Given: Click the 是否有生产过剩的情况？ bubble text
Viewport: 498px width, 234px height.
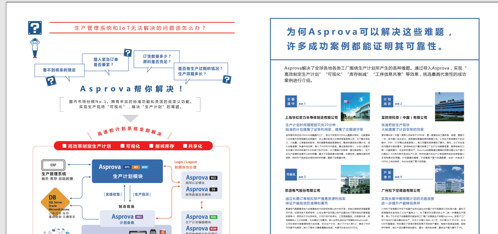Looking at the screenshot, I should tap(200, 68).
